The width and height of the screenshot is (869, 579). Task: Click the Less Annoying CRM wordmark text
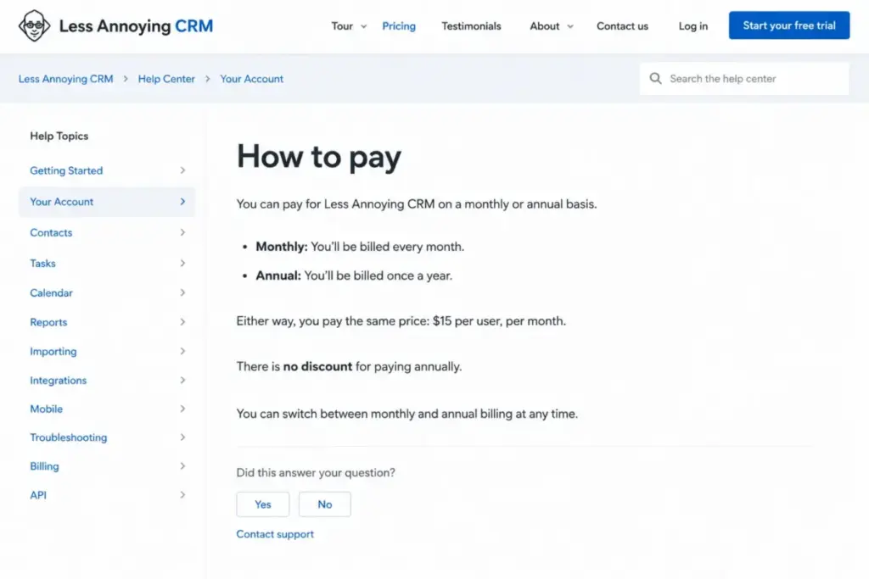(x=136, y=26)
